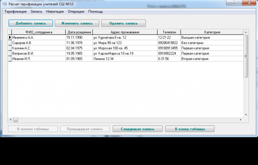Click the Категория column header
Image resolution: width=258 pixels, height=165 pixels.
(x=212, y=32)
